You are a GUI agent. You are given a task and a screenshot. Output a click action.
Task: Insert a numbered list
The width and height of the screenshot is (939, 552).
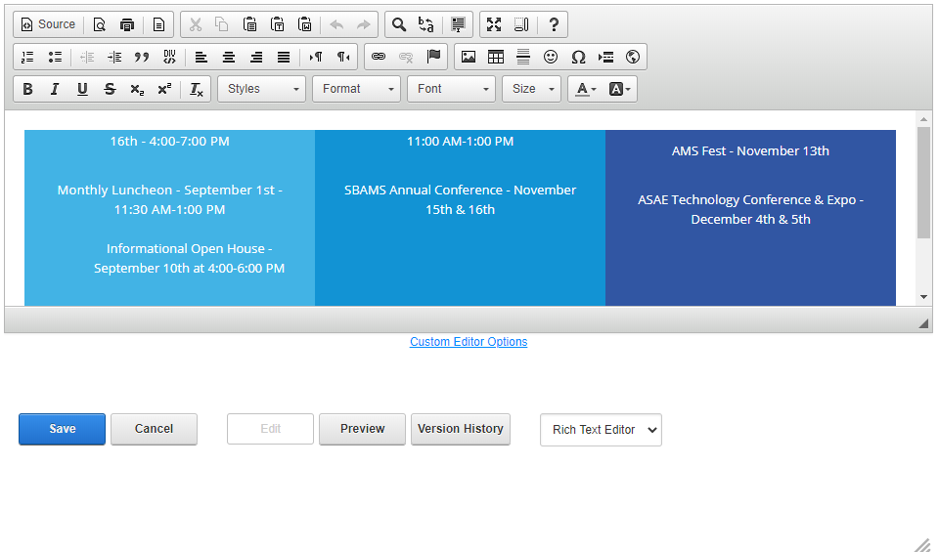click(x=27, y=57)
